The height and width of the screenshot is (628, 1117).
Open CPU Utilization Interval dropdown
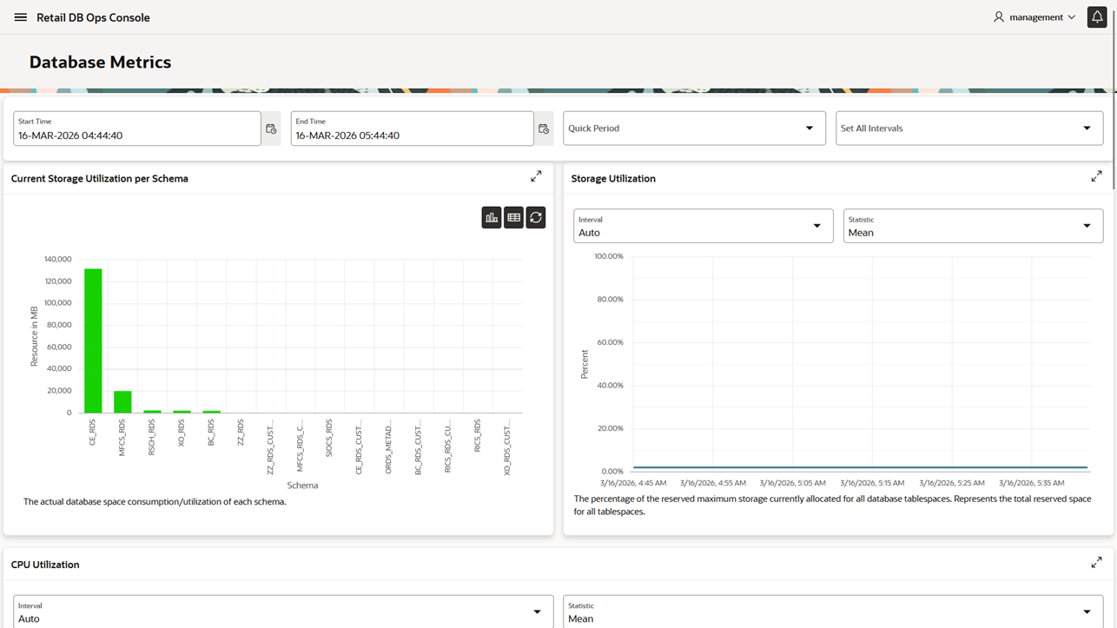coord(283,611)
